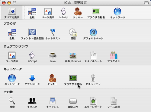The height and width of the screenshot is (112, 151).
Task: Open キャッシュ tray icon
Action: 53,101
